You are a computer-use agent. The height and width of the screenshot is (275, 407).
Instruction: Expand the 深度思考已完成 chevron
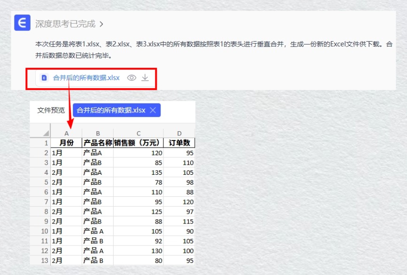[101, 23]
